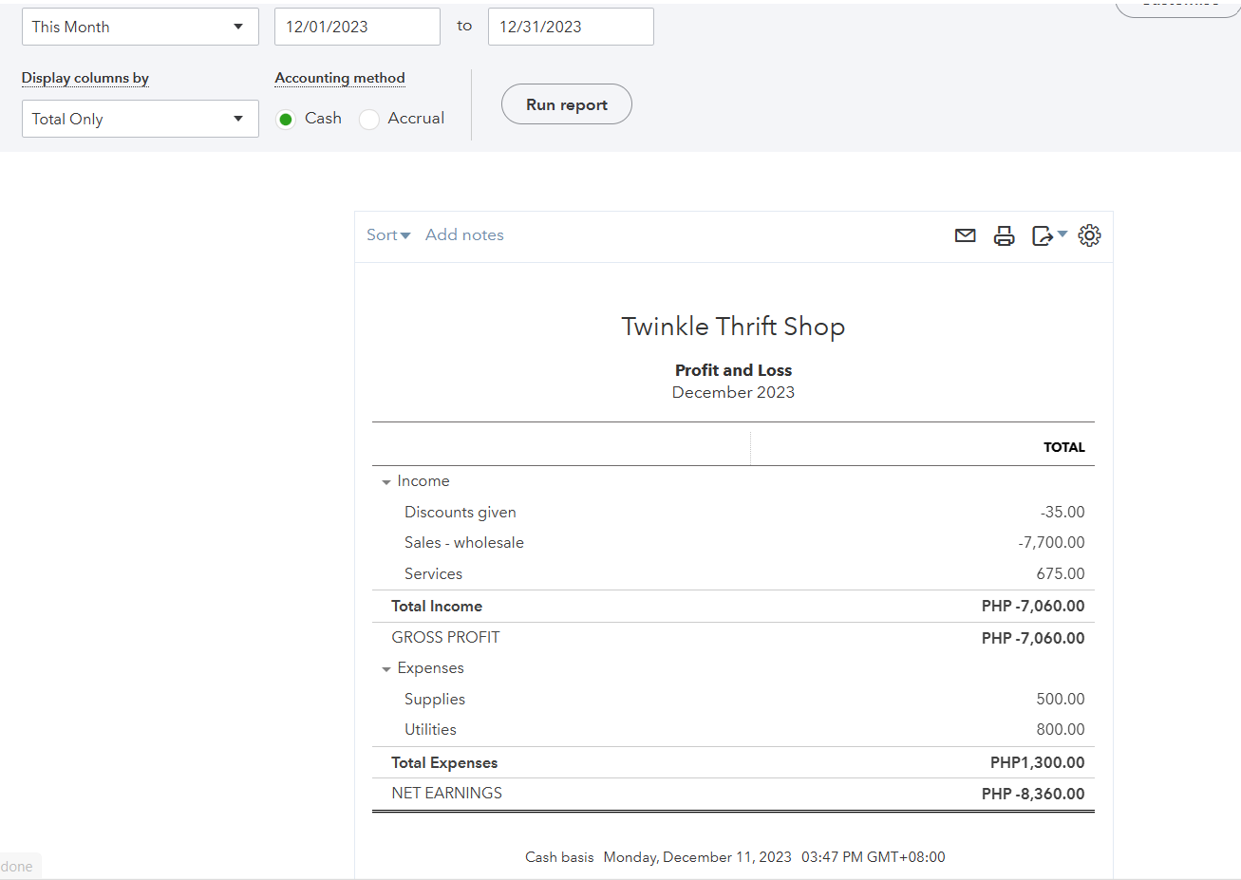The image size is (1241, 880).
Task: Open the Sort dropdown
Action: 387,235
